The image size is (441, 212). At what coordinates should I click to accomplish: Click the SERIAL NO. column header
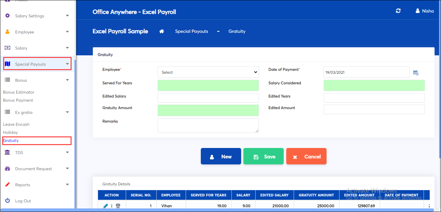tap(141, 195)
